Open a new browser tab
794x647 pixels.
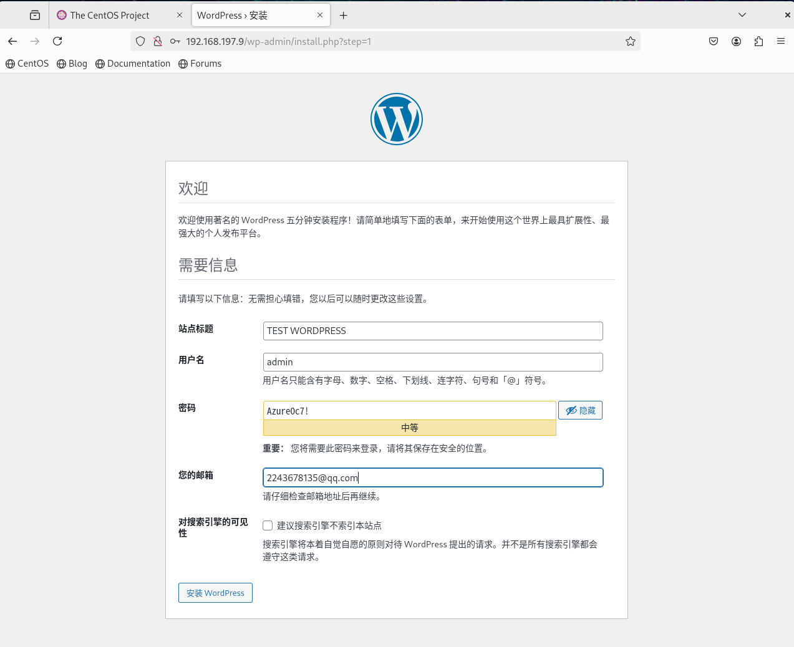tap(343, 15)
